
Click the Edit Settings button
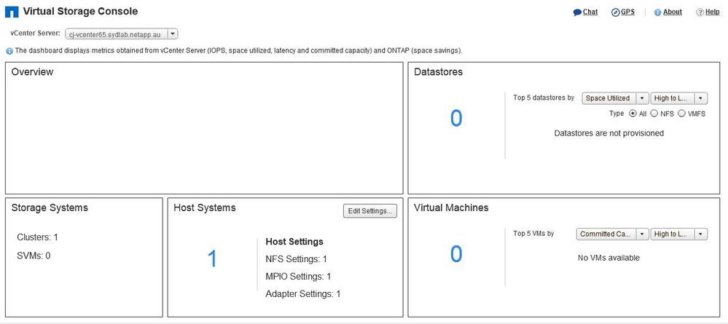[369, 211]
